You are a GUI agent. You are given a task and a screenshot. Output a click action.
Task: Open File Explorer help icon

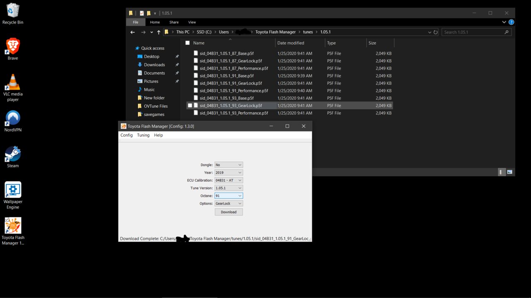512,22
